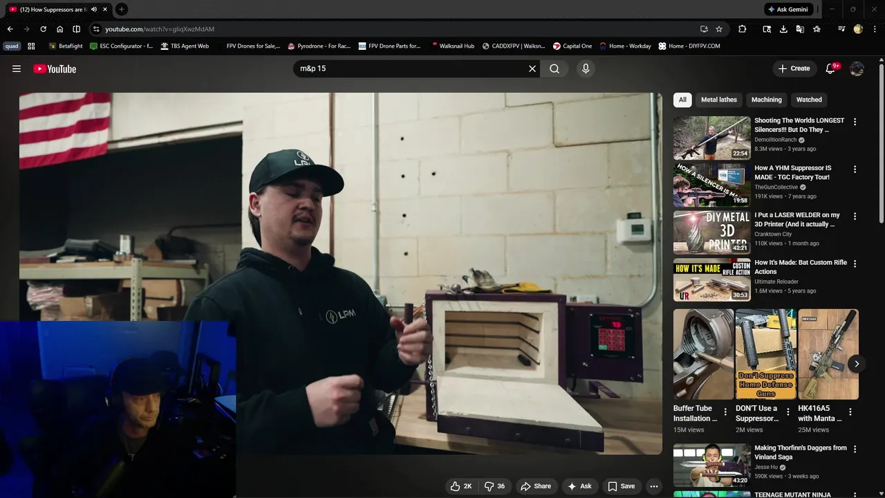Dislike the video with thumbs down

point(494,486)
